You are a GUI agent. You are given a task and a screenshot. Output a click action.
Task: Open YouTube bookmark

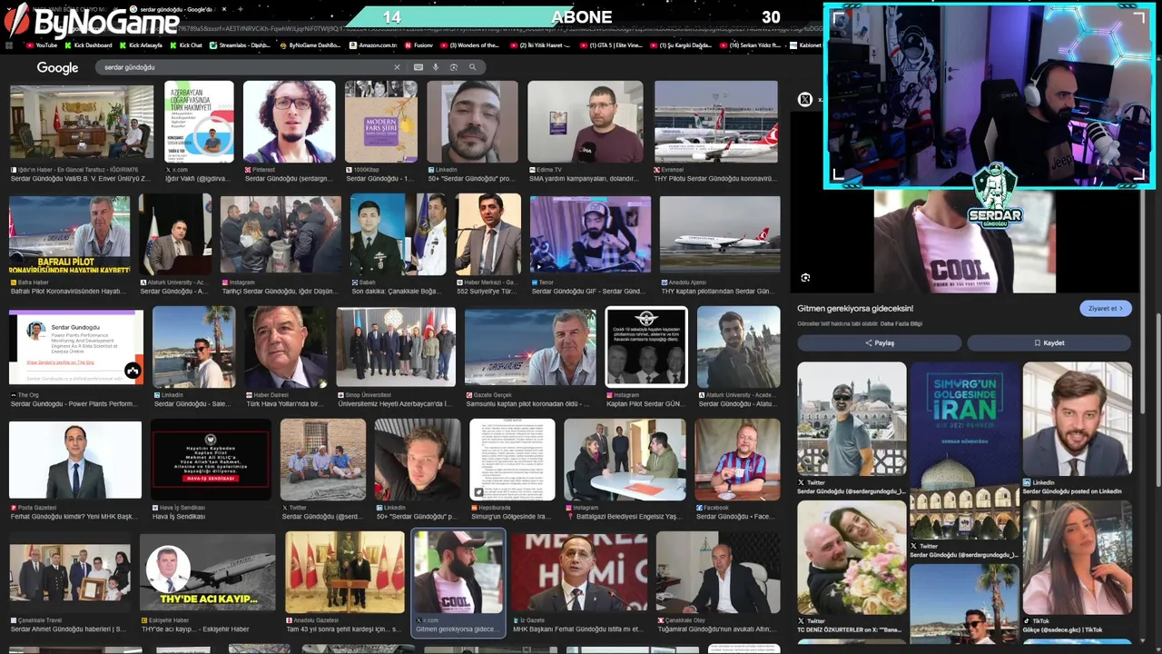click(x=42, y=45)
